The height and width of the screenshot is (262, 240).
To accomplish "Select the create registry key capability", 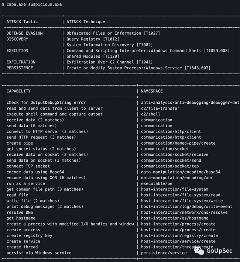I will click(x=29, y=235).
